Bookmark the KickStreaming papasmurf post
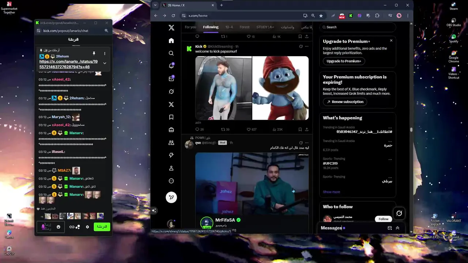This screenshot has height=263, width=468. click(x=300, y=129)
